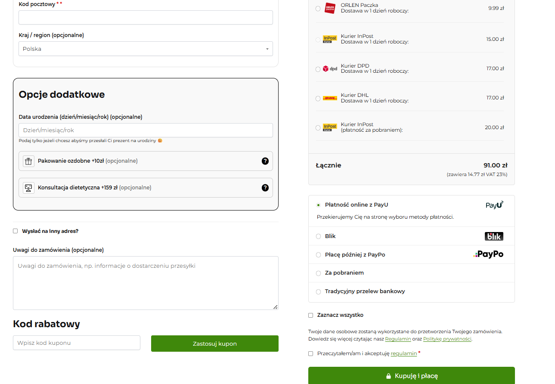Focus the Wpisz kod kuponu field
The image size is (555, 384).
(77, 343)
